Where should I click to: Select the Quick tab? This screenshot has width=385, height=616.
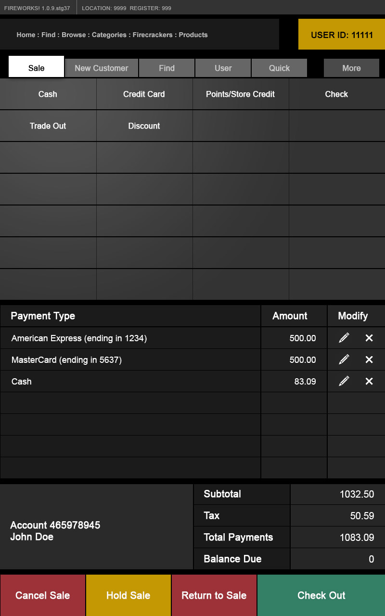tap(279, 68)
